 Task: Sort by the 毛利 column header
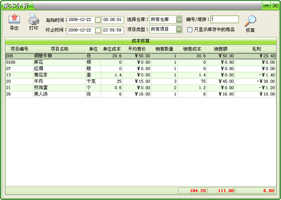(256, 49)
